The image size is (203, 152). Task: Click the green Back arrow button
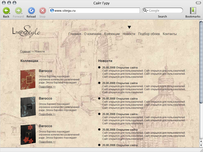[x=6, y=11]
